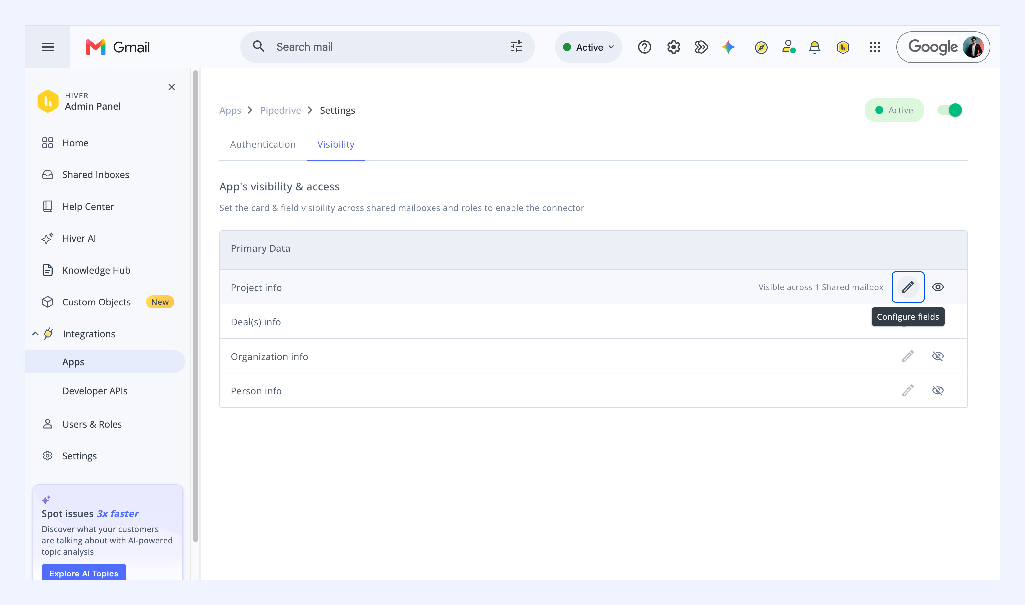Click the Hiver Admin Panel logo
The width and height of the screenshot is (1025, 605).
(x=48, y=101)
